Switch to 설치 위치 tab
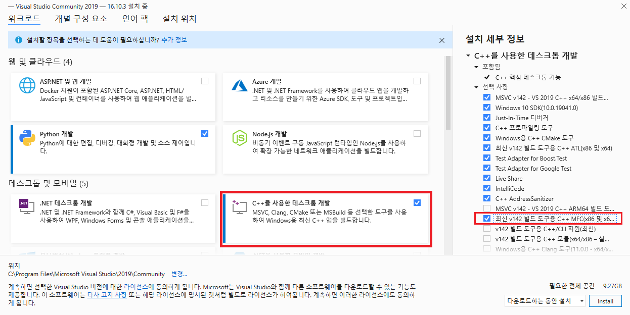The height and width of the screenshot is (315, 630). pyautogui.click(x=179, y=19)
